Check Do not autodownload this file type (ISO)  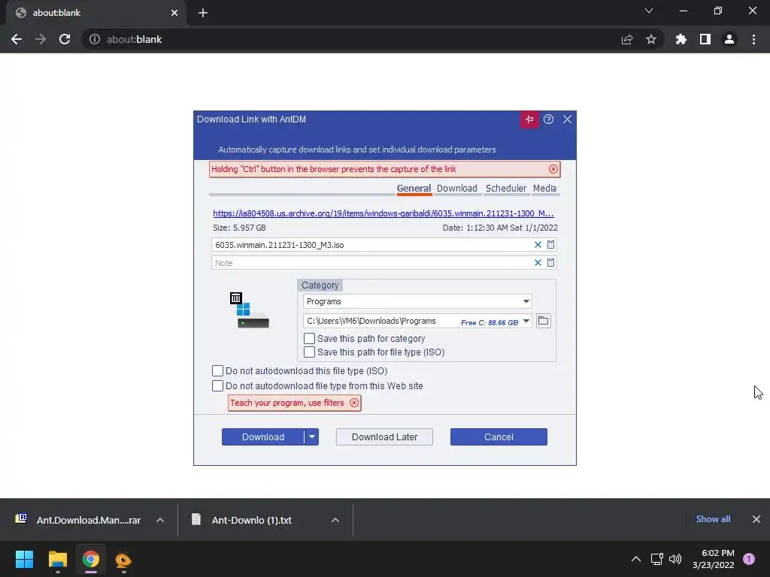[x=217, y=371]
